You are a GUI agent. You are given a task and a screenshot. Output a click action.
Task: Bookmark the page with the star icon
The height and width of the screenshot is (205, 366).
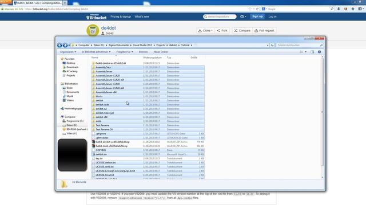[250, 9]
